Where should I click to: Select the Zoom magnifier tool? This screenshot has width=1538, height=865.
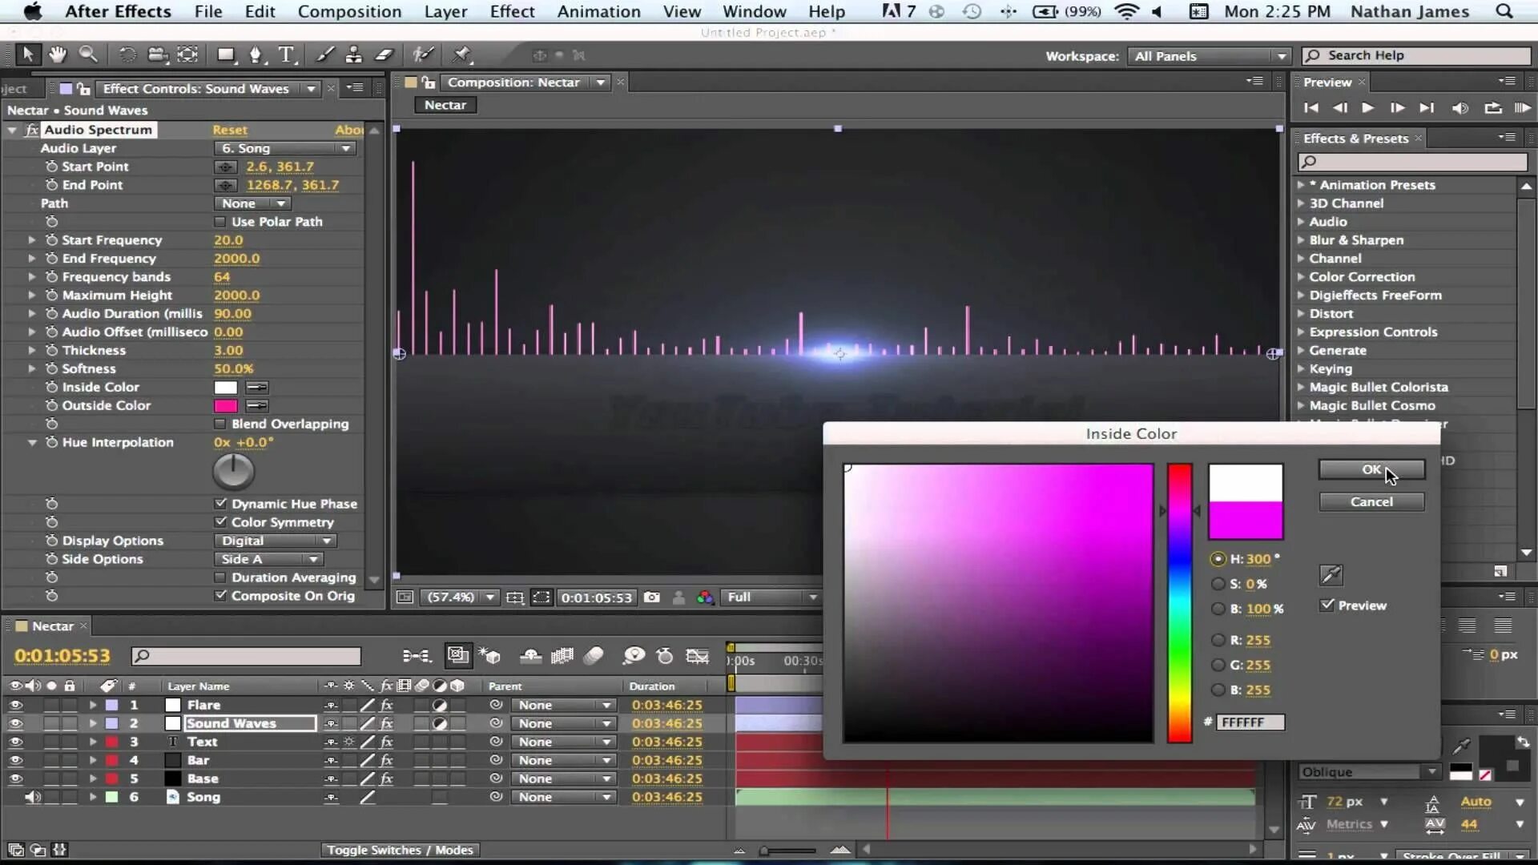pos(88,54)
